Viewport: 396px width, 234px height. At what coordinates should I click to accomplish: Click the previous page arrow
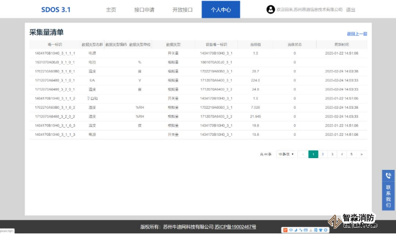303,154
